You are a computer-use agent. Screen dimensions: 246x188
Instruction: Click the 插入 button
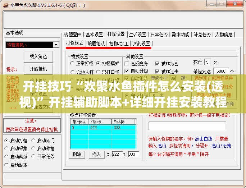[97, 154]
